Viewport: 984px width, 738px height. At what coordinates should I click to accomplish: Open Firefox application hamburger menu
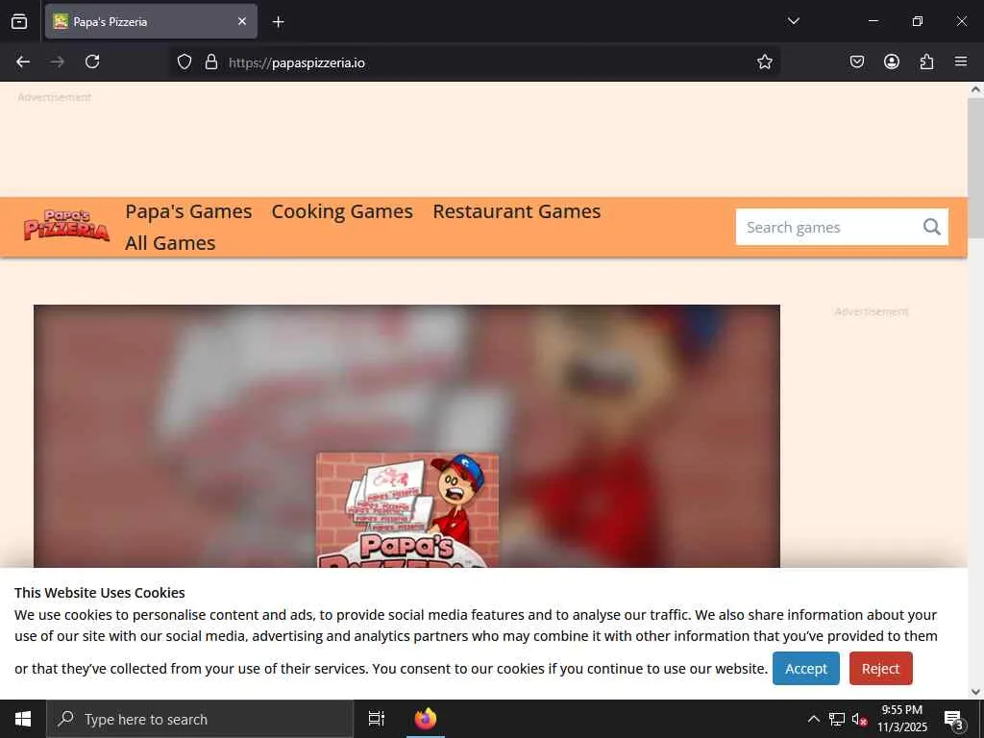coord(961,61)
